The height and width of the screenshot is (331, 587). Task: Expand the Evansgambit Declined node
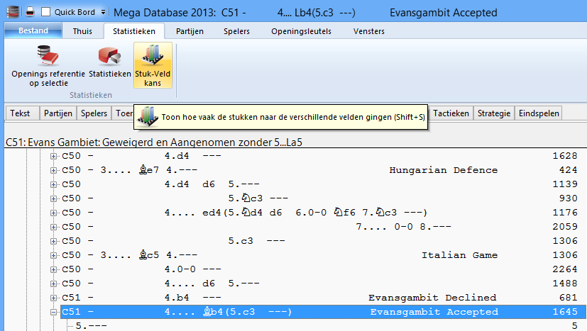pos(53,298)
